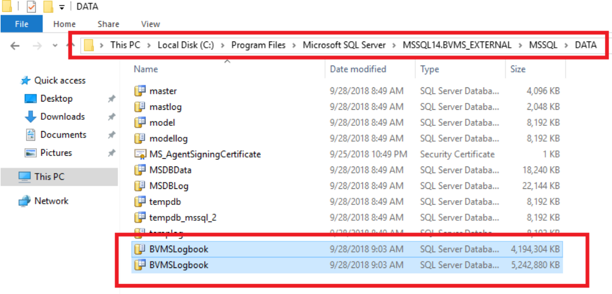Select Quick access in navigation pane
Screen dimensions: 612x294
click(60, 80)
